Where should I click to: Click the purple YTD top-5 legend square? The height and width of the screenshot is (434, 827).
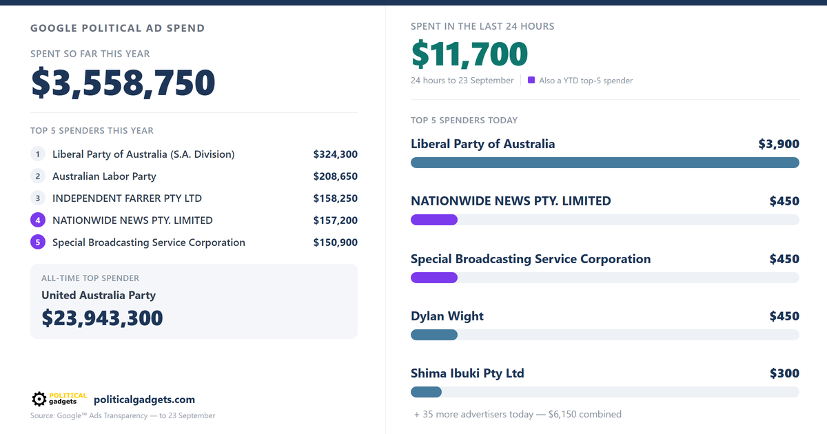[531, 80]
